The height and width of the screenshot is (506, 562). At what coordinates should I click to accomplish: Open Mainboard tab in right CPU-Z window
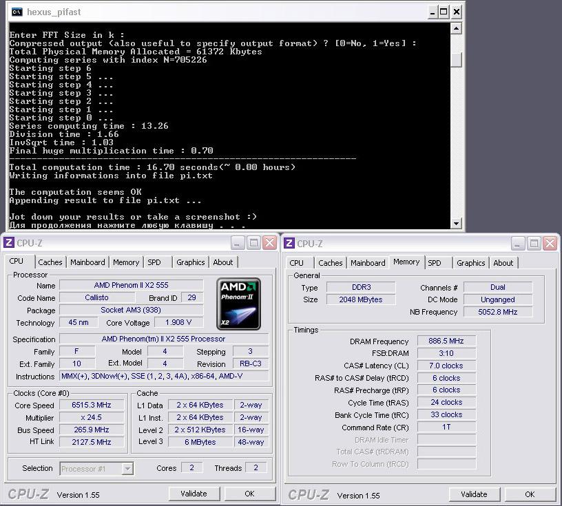click(x=368, y=263)
